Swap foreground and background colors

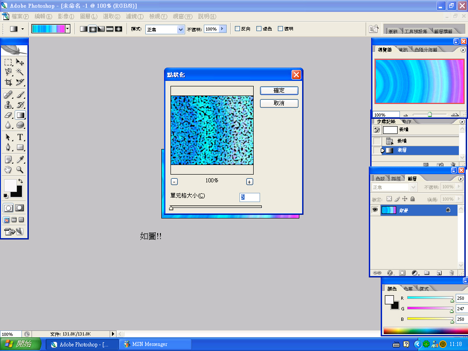point(20,181)
